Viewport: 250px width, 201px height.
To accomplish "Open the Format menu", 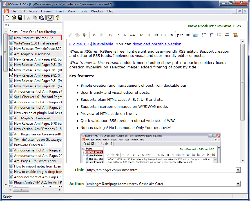I will click(46, 11).
